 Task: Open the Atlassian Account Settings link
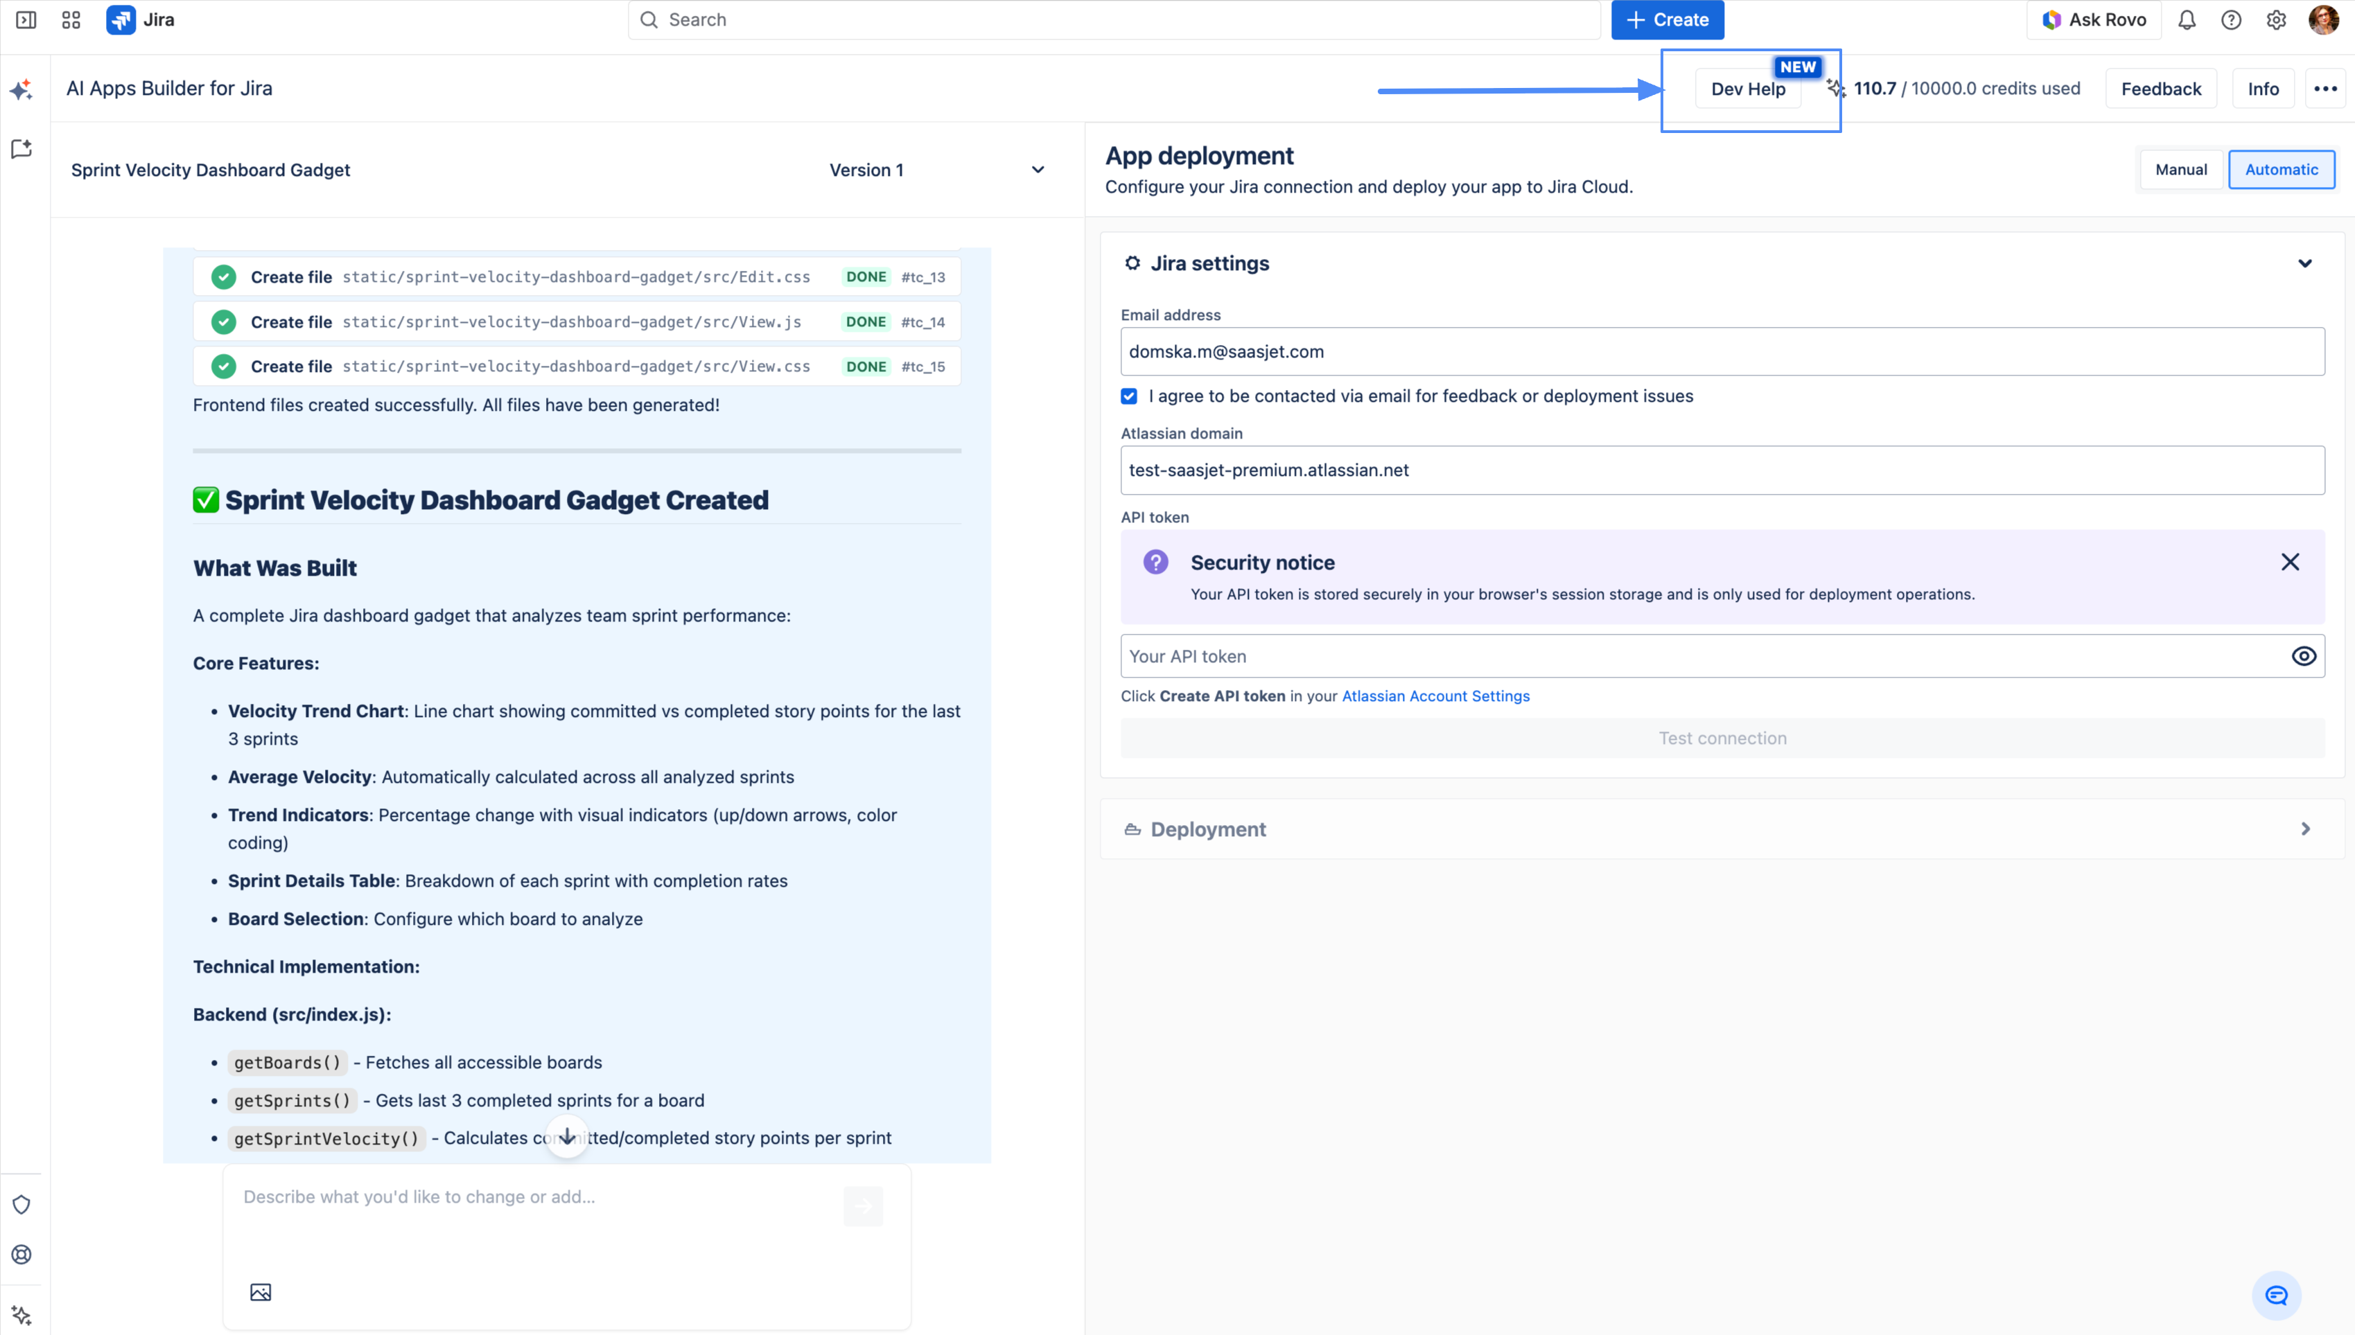pyautogui.click(x=1435, y=696)
